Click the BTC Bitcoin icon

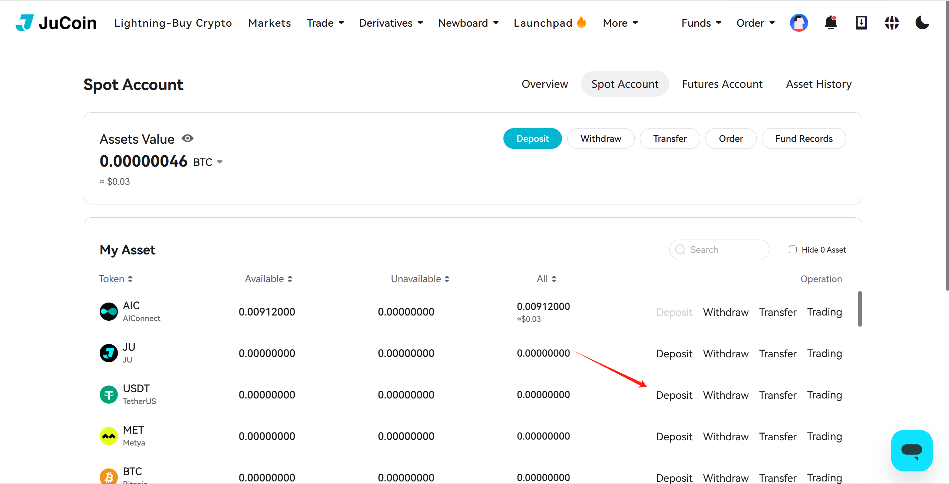[x=109, y=476]
